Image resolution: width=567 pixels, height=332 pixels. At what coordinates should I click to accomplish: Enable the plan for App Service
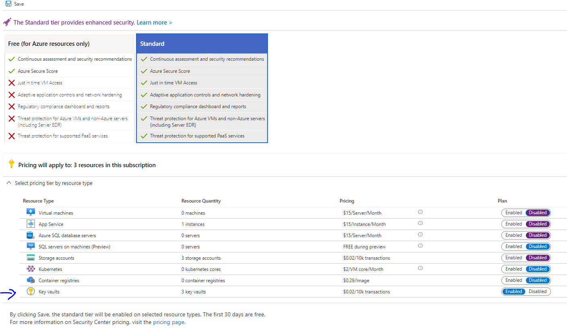[513, 224]
